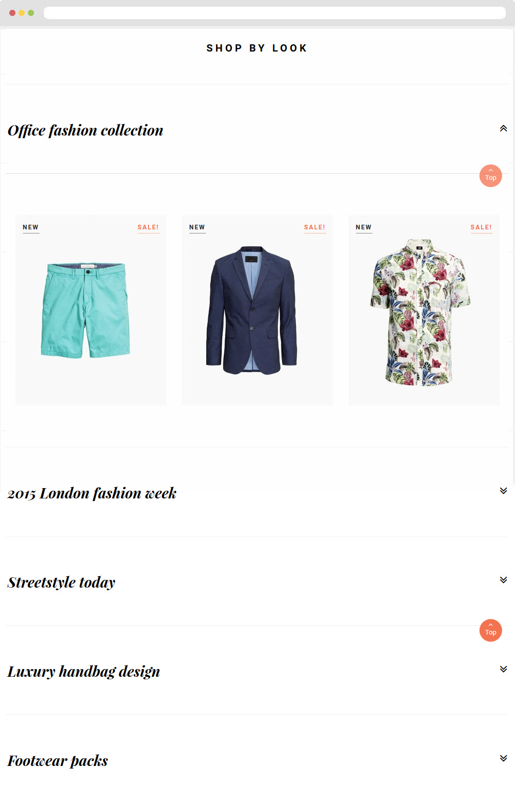Click the red window close dot

pos(12,13)
